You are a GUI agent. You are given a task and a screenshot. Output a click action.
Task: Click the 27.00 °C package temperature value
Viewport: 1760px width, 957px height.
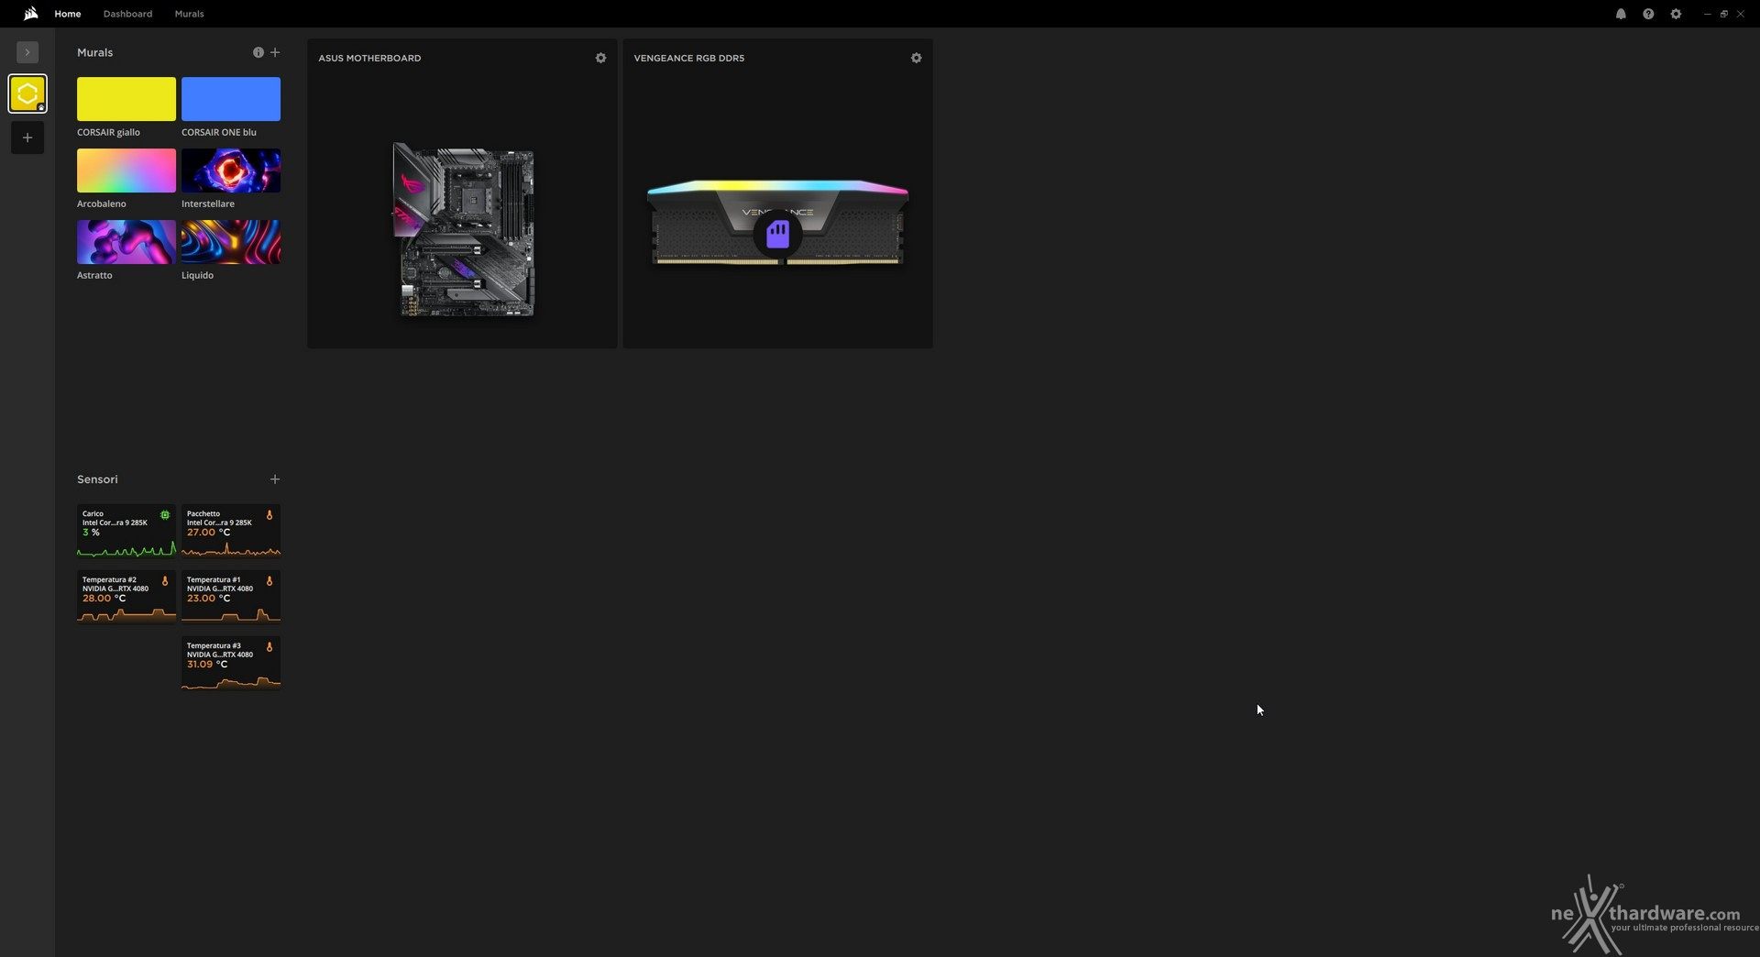click(x=209, y=532)
